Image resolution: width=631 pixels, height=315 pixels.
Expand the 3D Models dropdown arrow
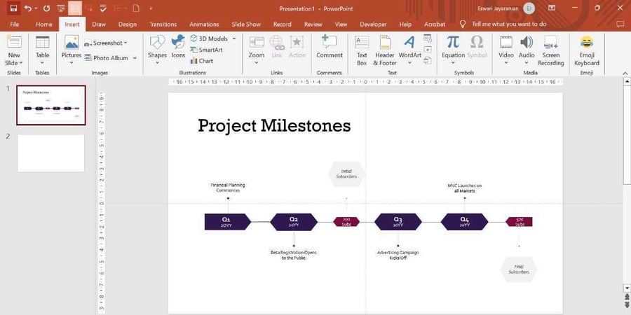tap(233, 38)
